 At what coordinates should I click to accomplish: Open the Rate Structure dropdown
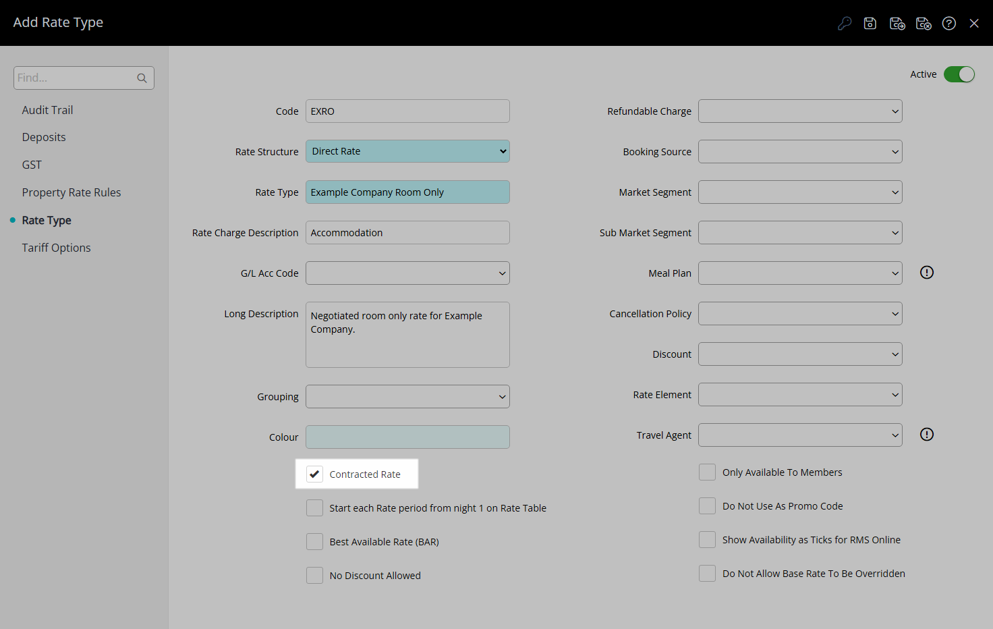pyautogui.click(x=407, y=152)
